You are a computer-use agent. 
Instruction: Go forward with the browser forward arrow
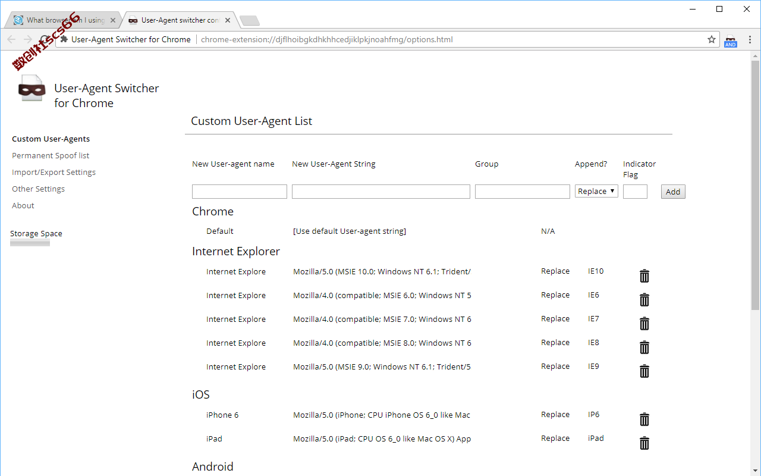27,40
